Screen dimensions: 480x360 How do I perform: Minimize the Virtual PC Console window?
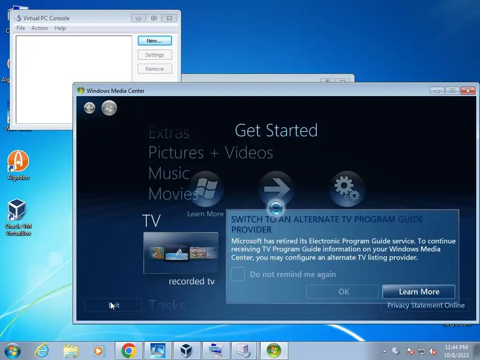tap(138, 18)
